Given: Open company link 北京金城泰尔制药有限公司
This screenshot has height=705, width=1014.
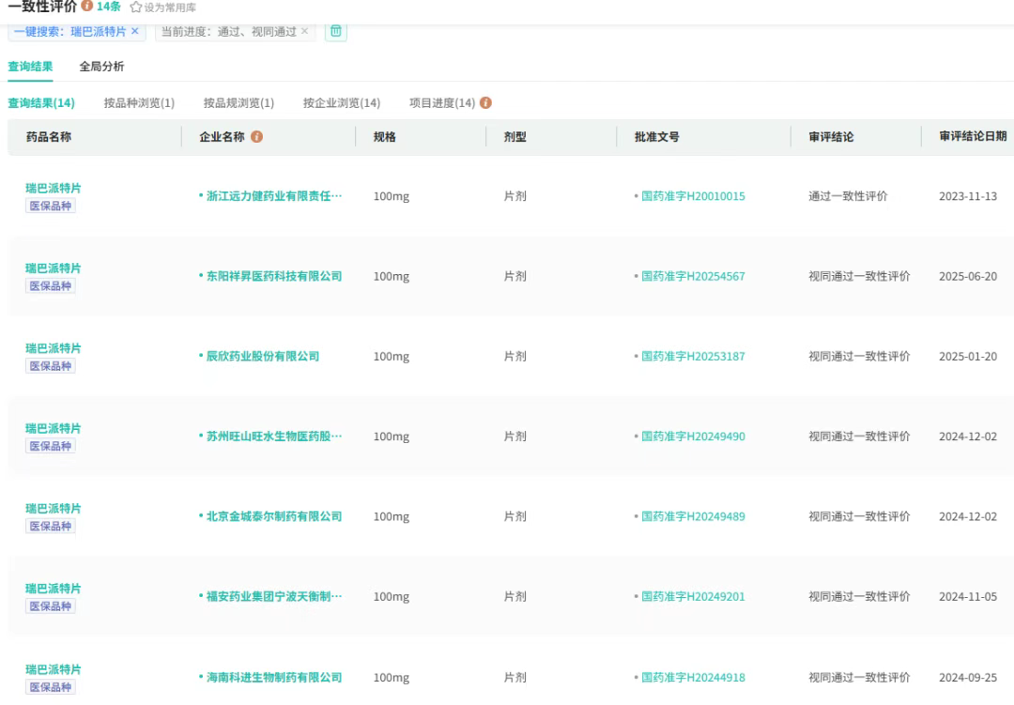Looking at the screenshot, I should 273,517.
